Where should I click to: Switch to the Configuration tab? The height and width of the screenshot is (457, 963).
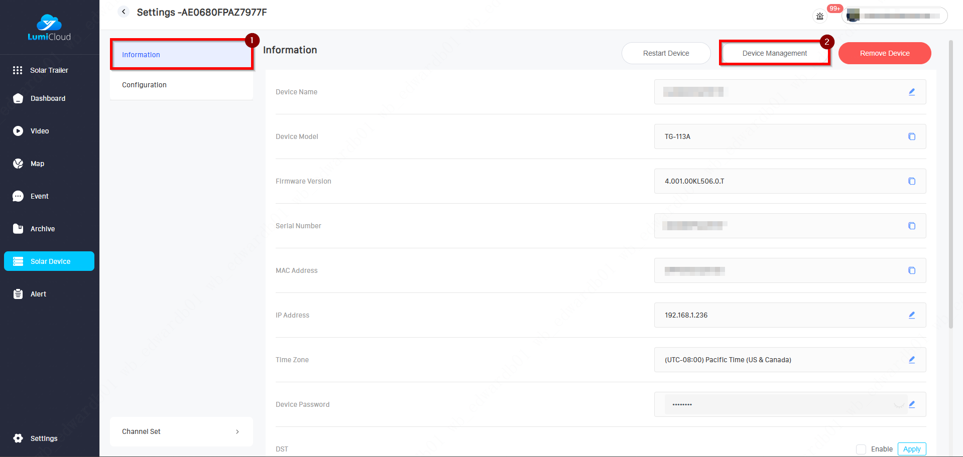point(145,85)
